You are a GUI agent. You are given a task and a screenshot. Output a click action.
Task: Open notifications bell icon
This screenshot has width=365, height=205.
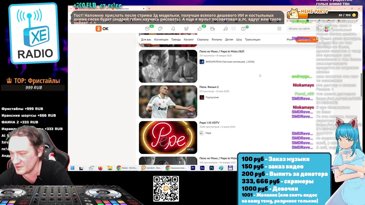coord(173,29)
